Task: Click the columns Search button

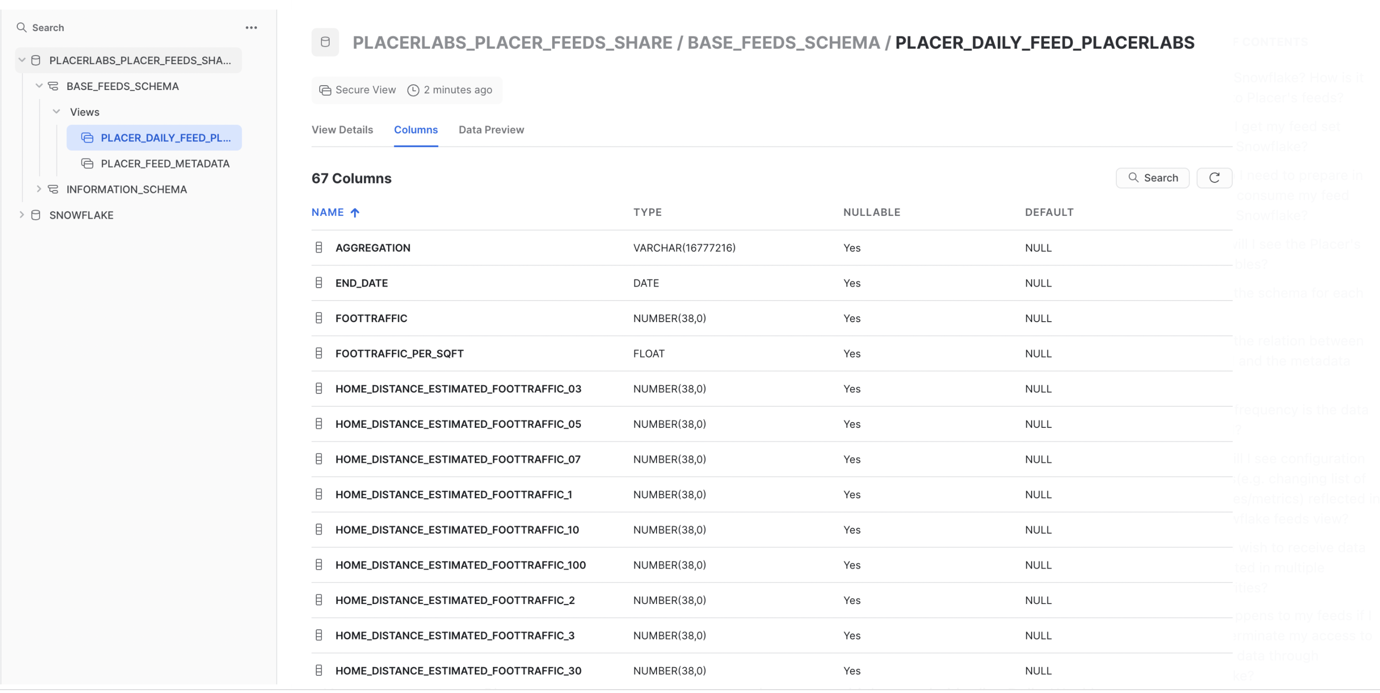Action: pos(1152,178)
